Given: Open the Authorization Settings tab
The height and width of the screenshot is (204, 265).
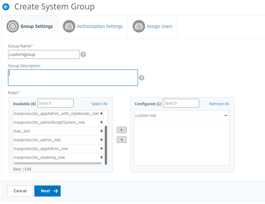Looking at the screenshot, I should [93, 26].
